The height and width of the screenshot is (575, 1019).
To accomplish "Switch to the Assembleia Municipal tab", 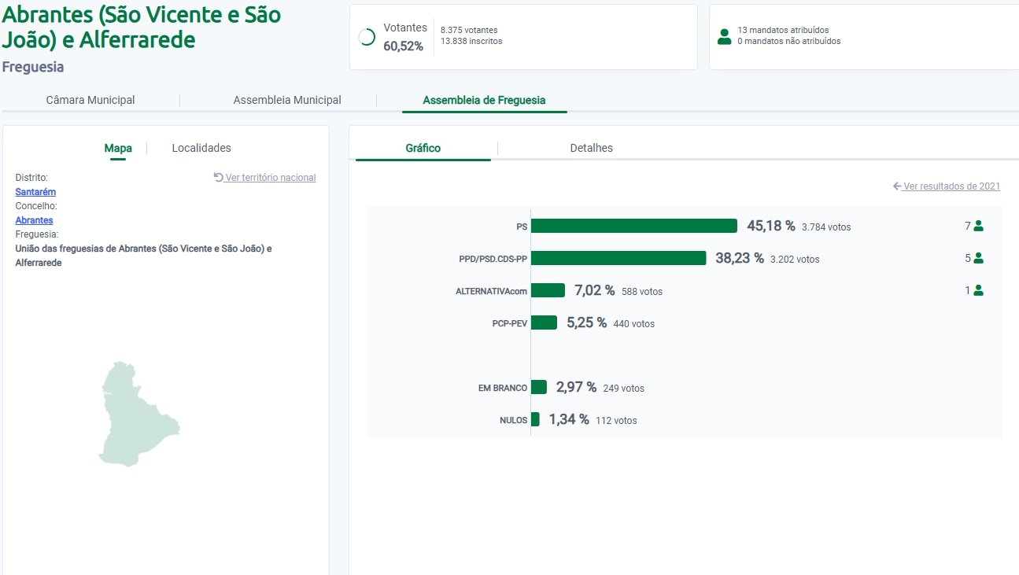I will coord(287,100).
